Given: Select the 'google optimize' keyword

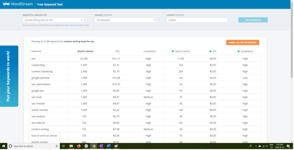Looking at the screenshot, I should (x=40, y=78).
